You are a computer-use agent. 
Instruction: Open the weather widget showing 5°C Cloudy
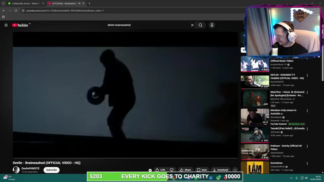coord(9,178)
